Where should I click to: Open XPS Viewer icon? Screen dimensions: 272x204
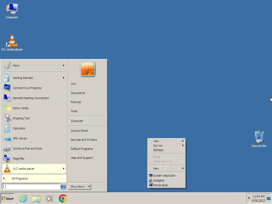(x=7, y=138)
